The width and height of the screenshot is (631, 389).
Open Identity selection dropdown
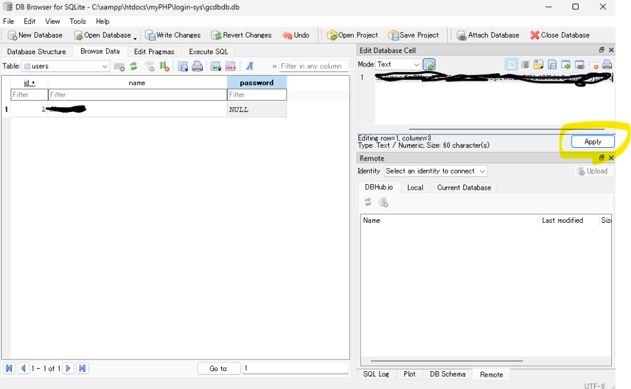(436, 171)
